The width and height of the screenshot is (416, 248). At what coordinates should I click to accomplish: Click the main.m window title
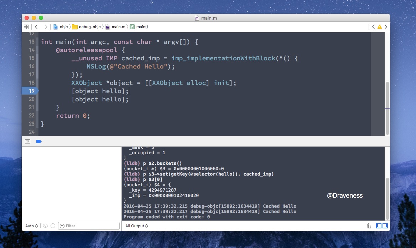(x=209, y=18)
